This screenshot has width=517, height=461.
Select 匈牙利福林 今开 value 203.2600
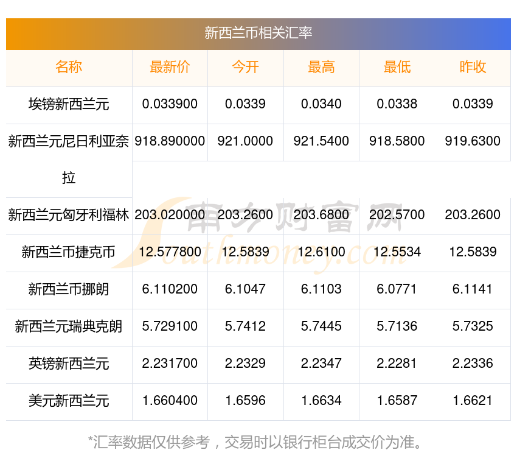(245, 214)
